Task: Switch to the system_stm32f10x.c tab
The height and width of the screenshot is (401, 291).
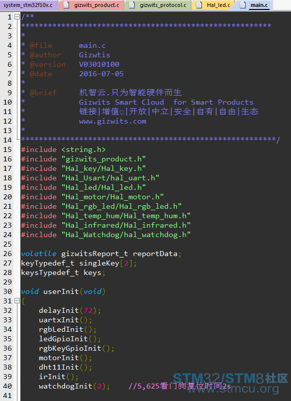Action: [29, 5]
